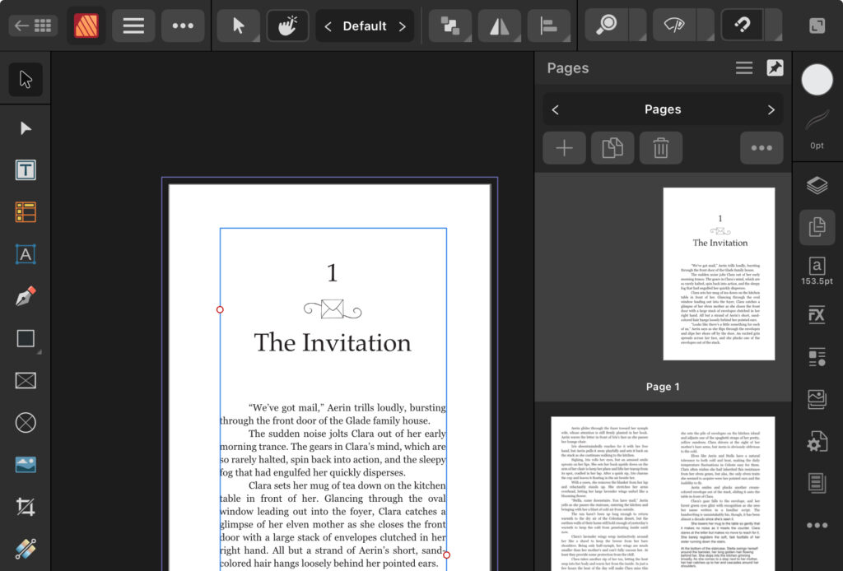Select the Pen tool

[26, 297]
